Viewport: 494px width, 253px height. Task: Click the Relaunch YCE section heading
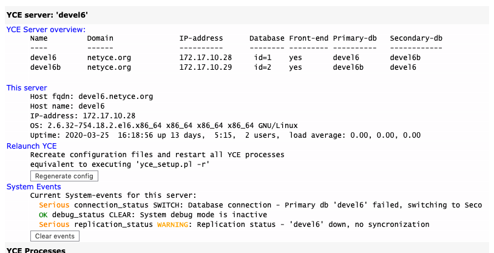[32, 146]
